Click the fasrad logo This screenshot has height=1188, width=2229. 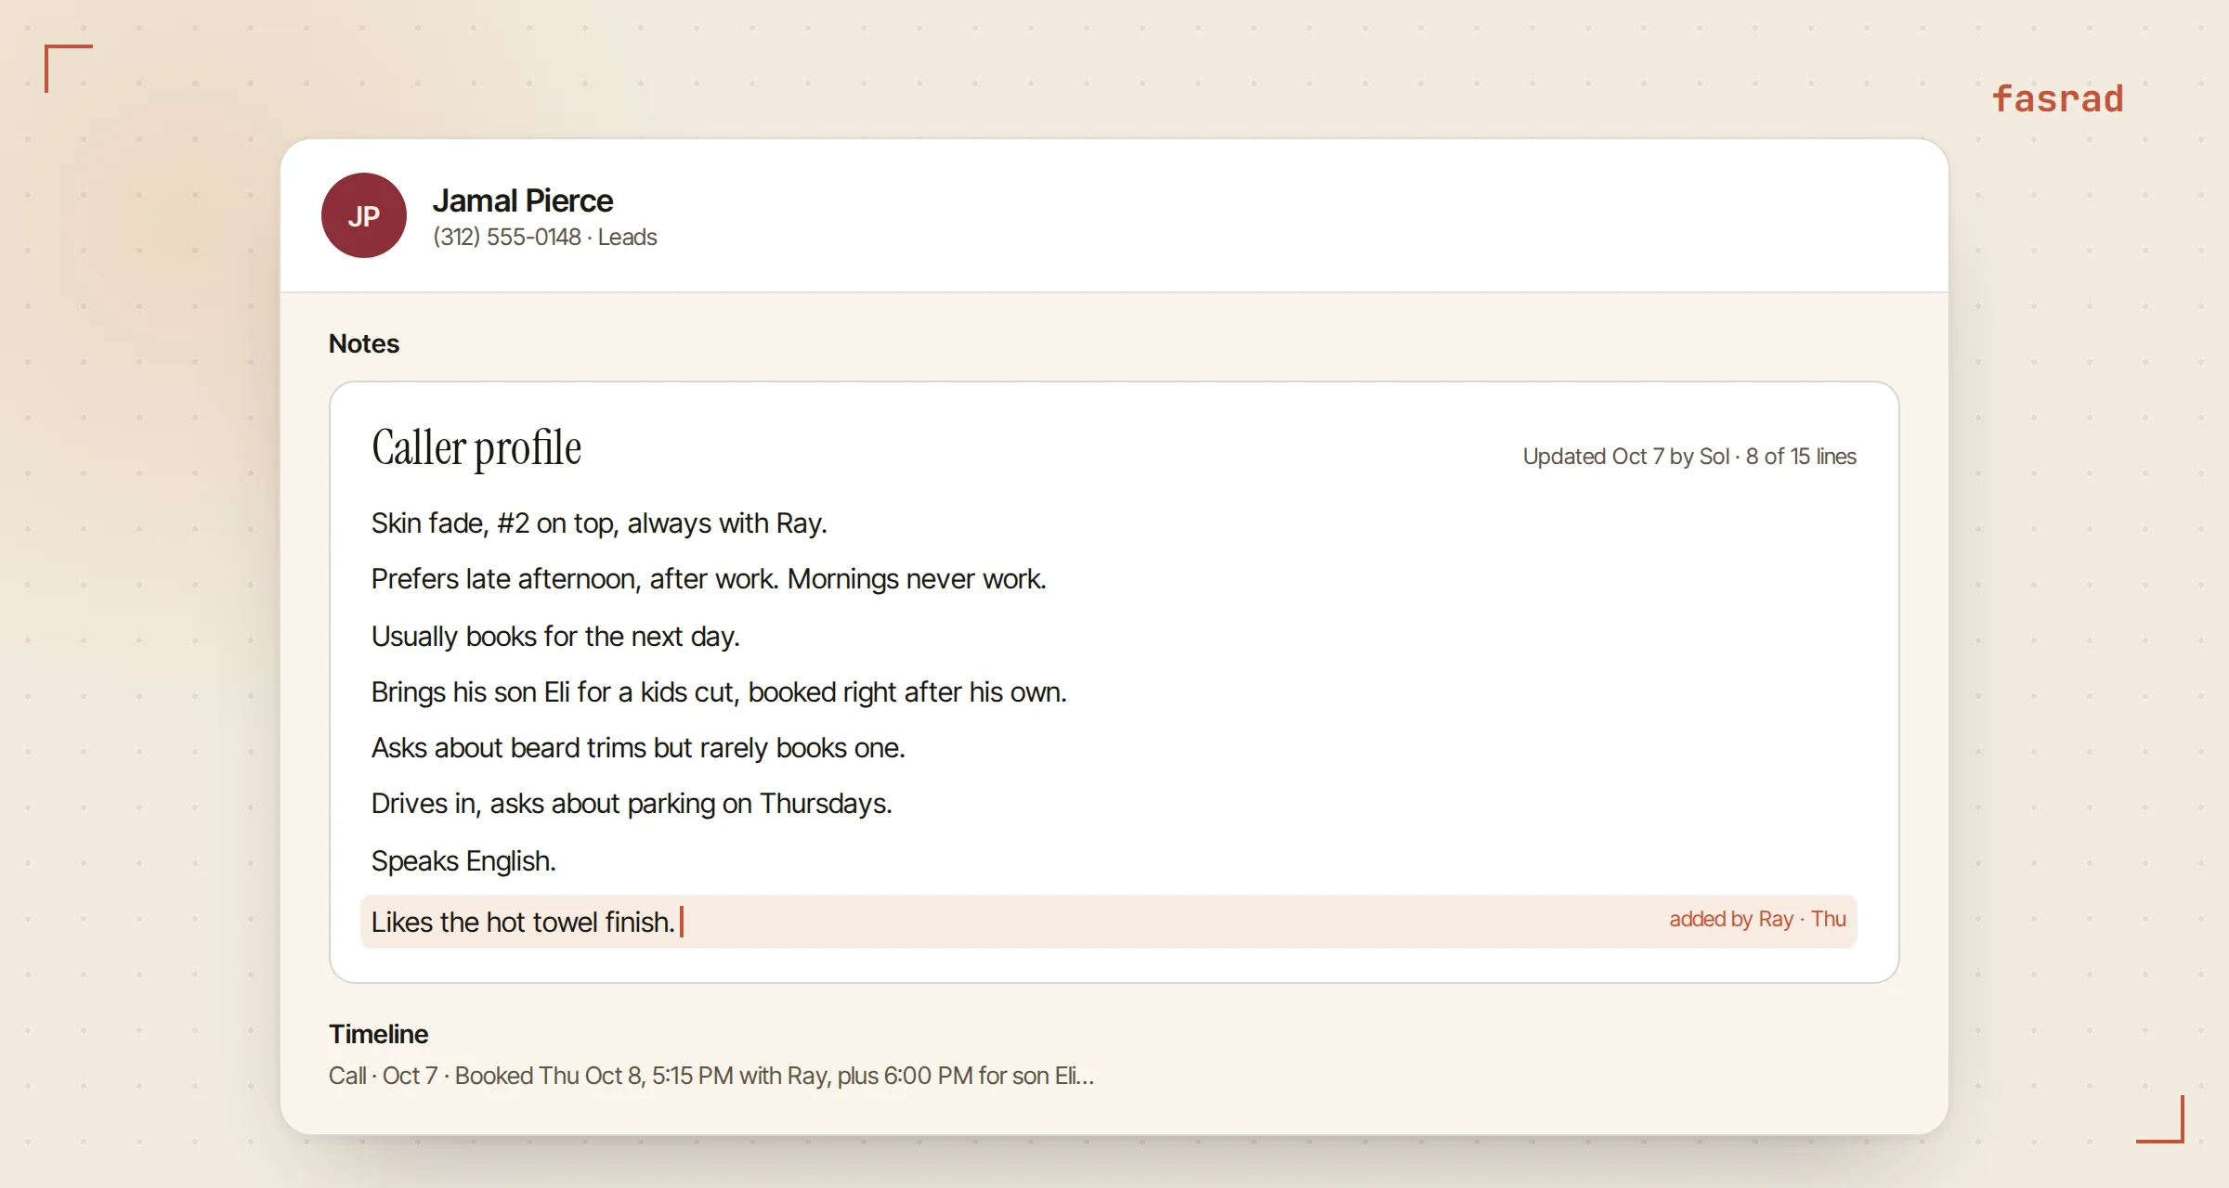coord(2058,98)
